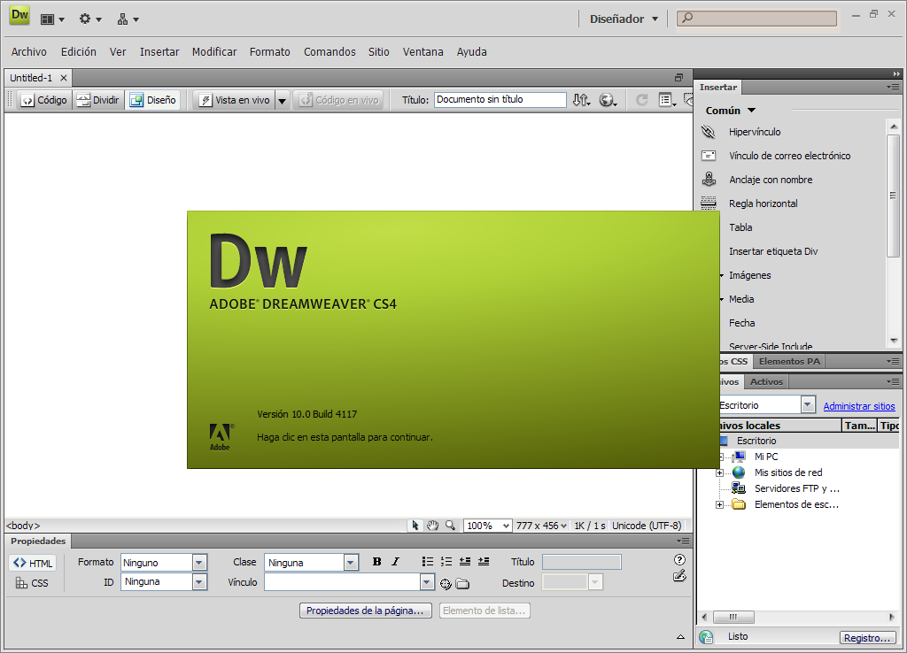Apply bold formatting in Properties
Image resolution: width=907 pixels, height=653 pixels.
point(377,562)
